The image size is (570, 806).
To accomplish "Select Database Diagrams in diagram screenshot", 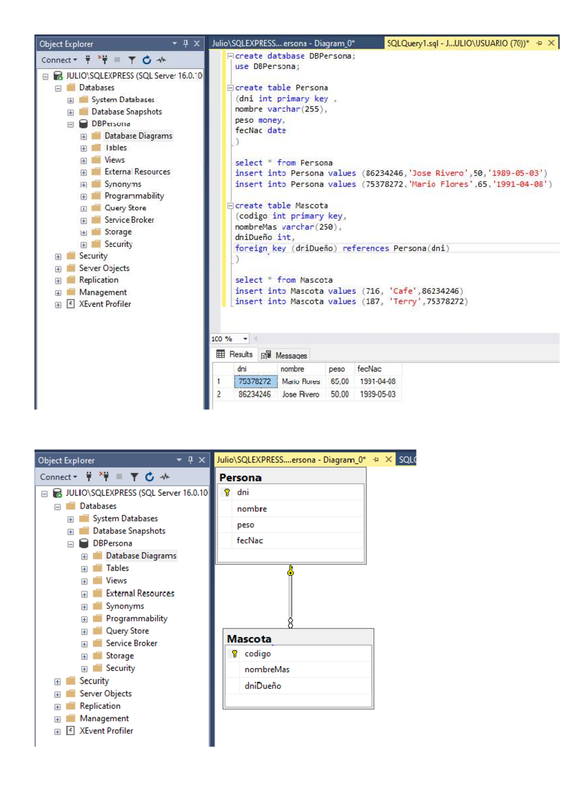I will click(141, 556).
